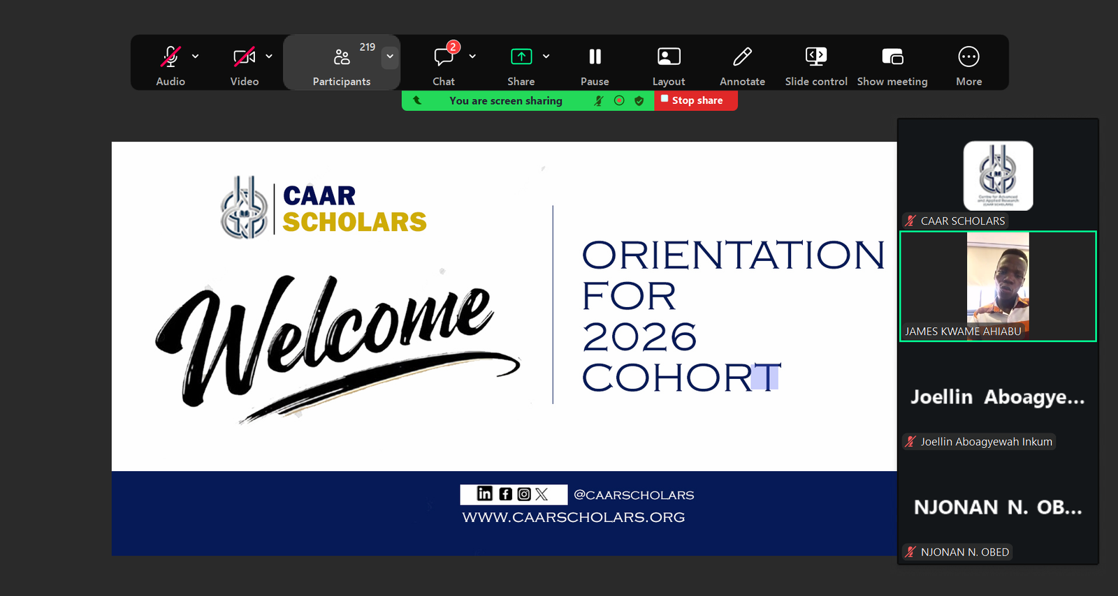Click the Stop share button

point(696,100)
